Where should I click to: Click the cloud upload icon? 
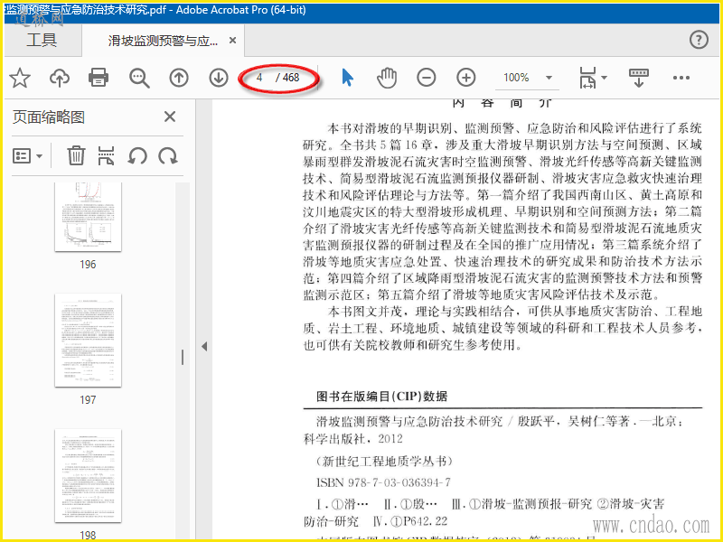coord(60,78)
